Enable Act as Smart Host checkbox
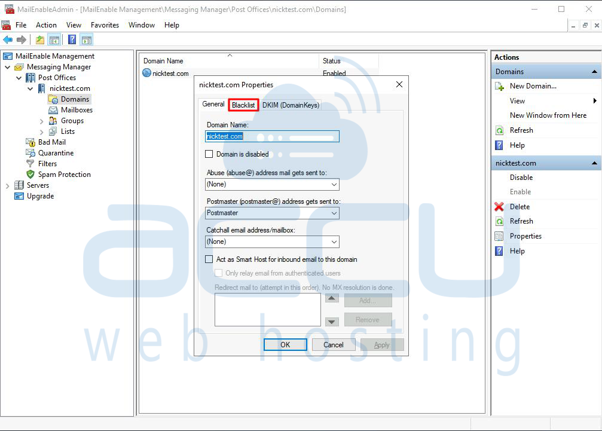 (x=209, y=259)
